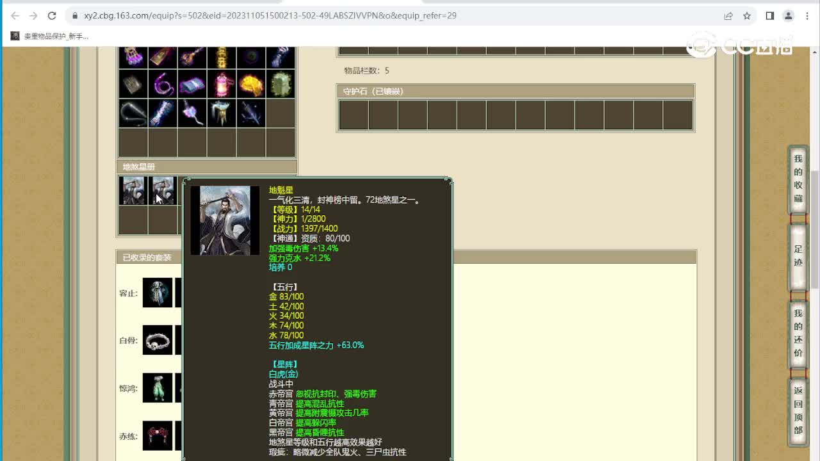The width and height of the screenshot is (820, 461).
Task: Click the 物品栏数: 5 text
Action: pyautogui.click(x=366, y=70)
